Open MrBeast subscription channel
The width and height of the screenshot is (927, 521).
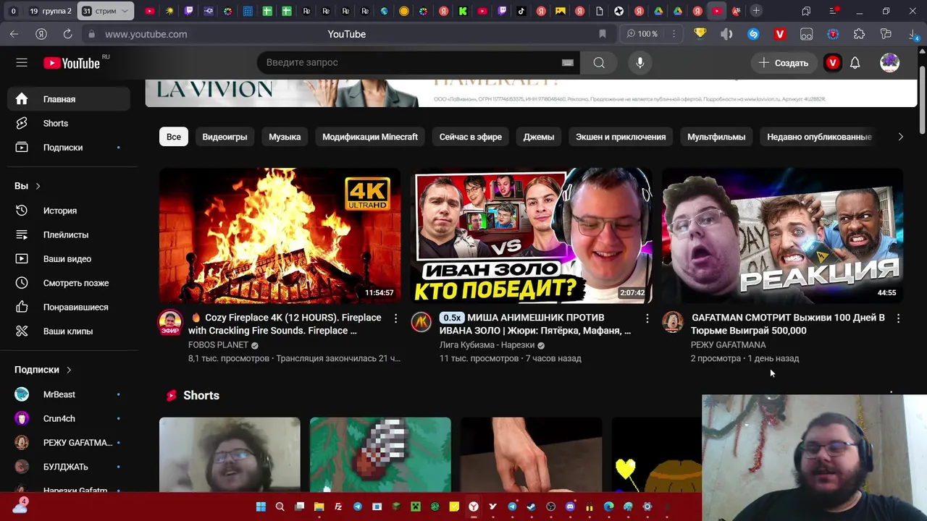[x=69, y=394]
